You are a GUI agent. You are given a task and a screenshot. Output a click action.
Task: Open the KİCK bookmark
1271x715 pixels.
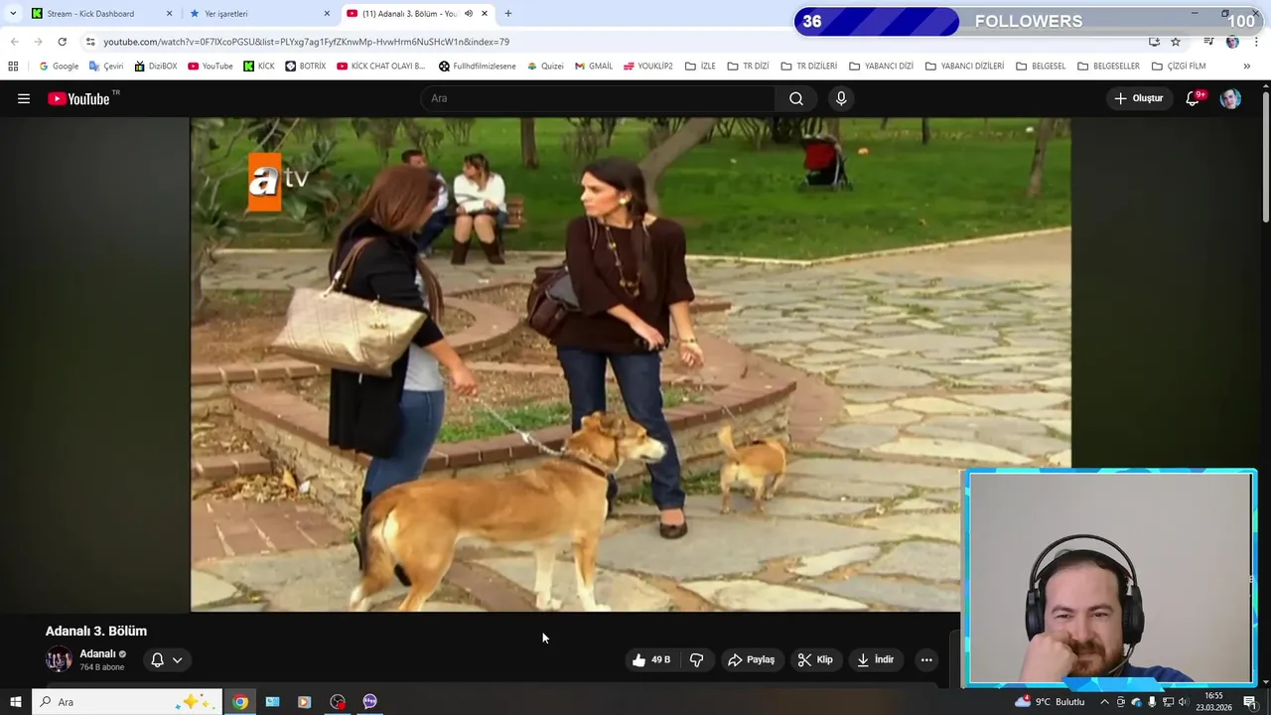259,67
